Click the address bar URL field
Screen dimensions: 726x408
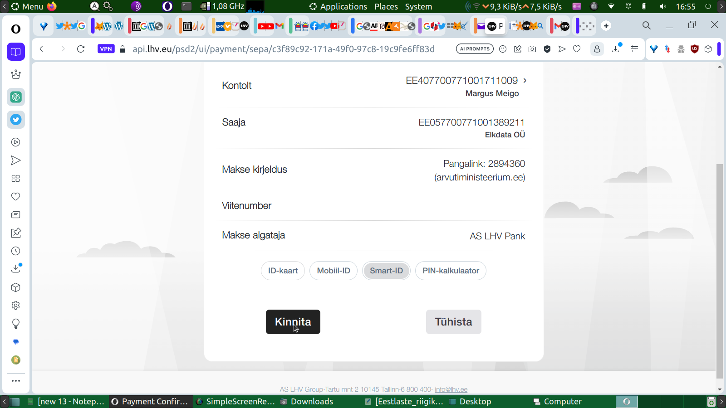(x=284, y=49)
